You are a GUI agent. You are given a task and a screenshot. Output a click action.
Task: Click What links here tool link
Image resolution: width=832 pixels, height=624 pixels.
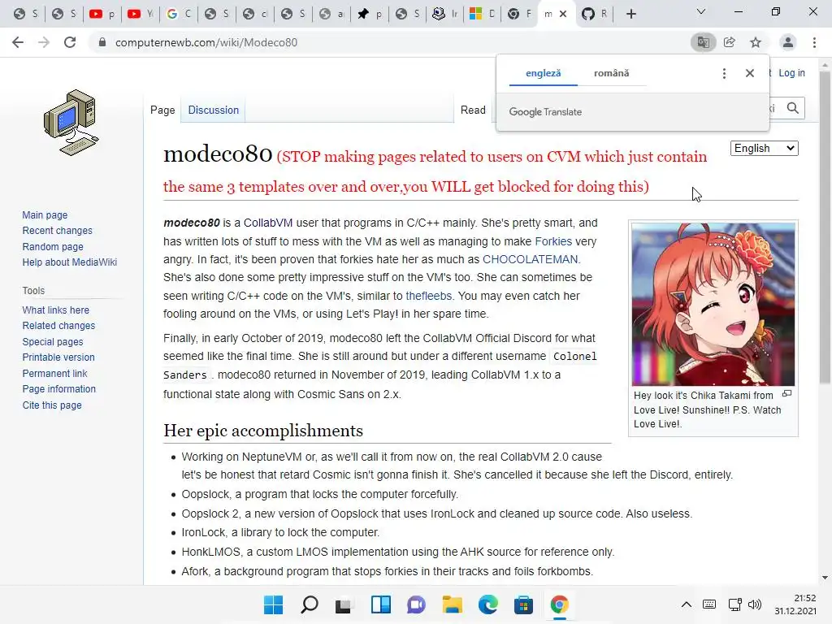click(56, 310)
